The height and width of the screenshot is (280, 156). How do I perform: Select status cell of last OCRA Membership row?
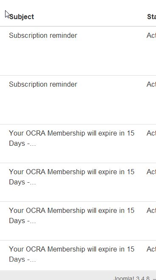[151, 249]
